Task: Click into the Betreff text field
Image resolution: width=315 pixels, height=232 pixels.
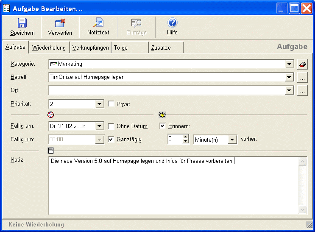Action: tap(167, 77)
